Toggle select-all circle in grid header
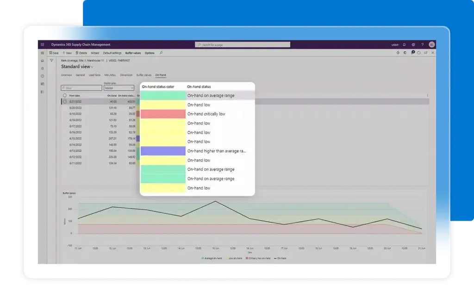 (x=64, y=95)
